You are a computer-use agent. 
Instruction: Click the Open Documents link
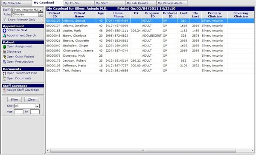pyautogui.click(x=19, y=78)
